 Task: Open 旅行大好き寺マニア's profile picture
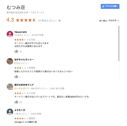click(x=10, y=86)
